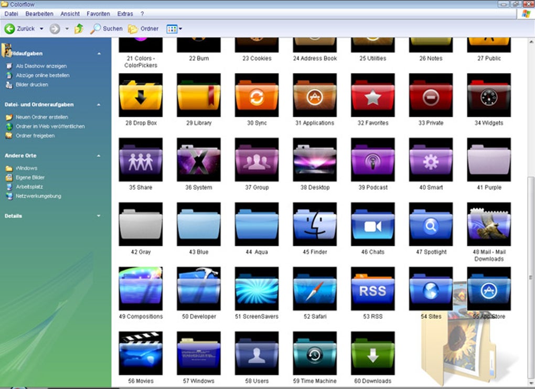Select the 39 Podcast folder icon

pos(372,159)
